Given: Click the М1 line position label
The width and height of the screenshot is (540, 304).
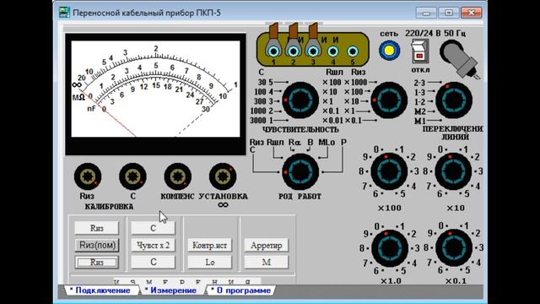Looking at the screenshot, I should point(419,121).
